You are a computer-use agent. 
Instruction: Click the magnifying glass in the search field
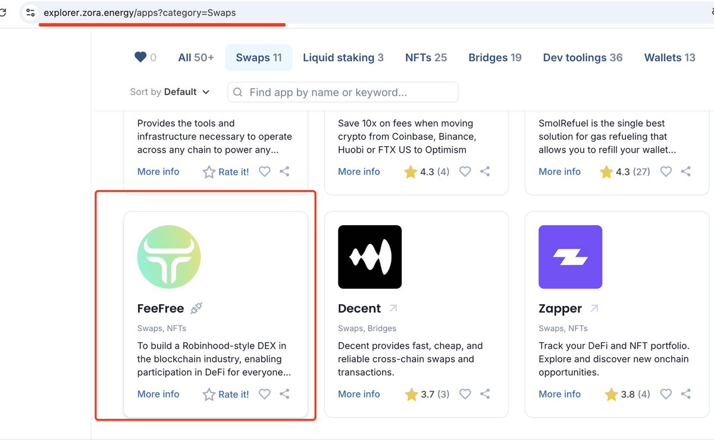pos(238,92)
